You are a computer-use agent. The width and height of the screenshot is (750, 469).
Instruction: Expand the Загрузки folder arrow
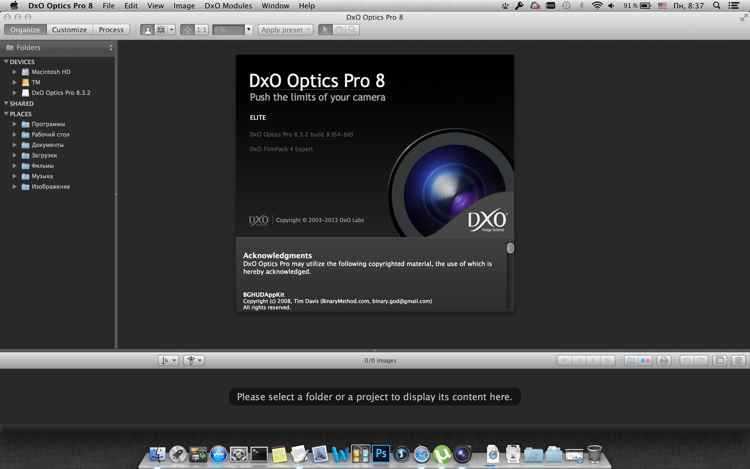14,155
